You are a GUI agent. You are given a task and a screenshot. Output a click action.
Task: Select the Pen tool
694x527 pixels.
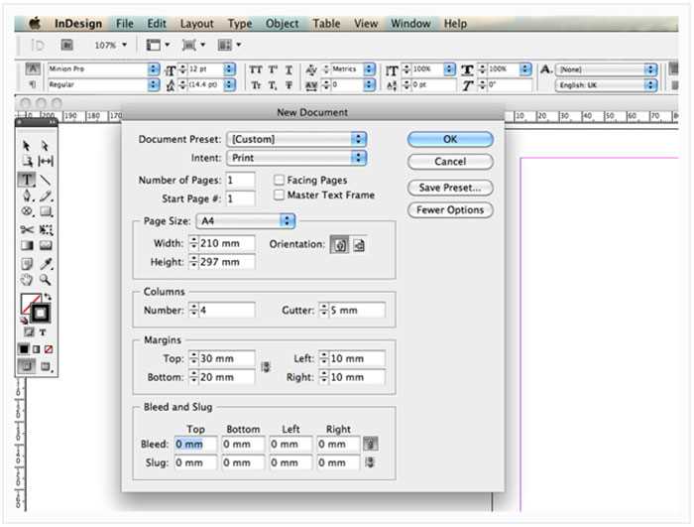click(28, 196)
